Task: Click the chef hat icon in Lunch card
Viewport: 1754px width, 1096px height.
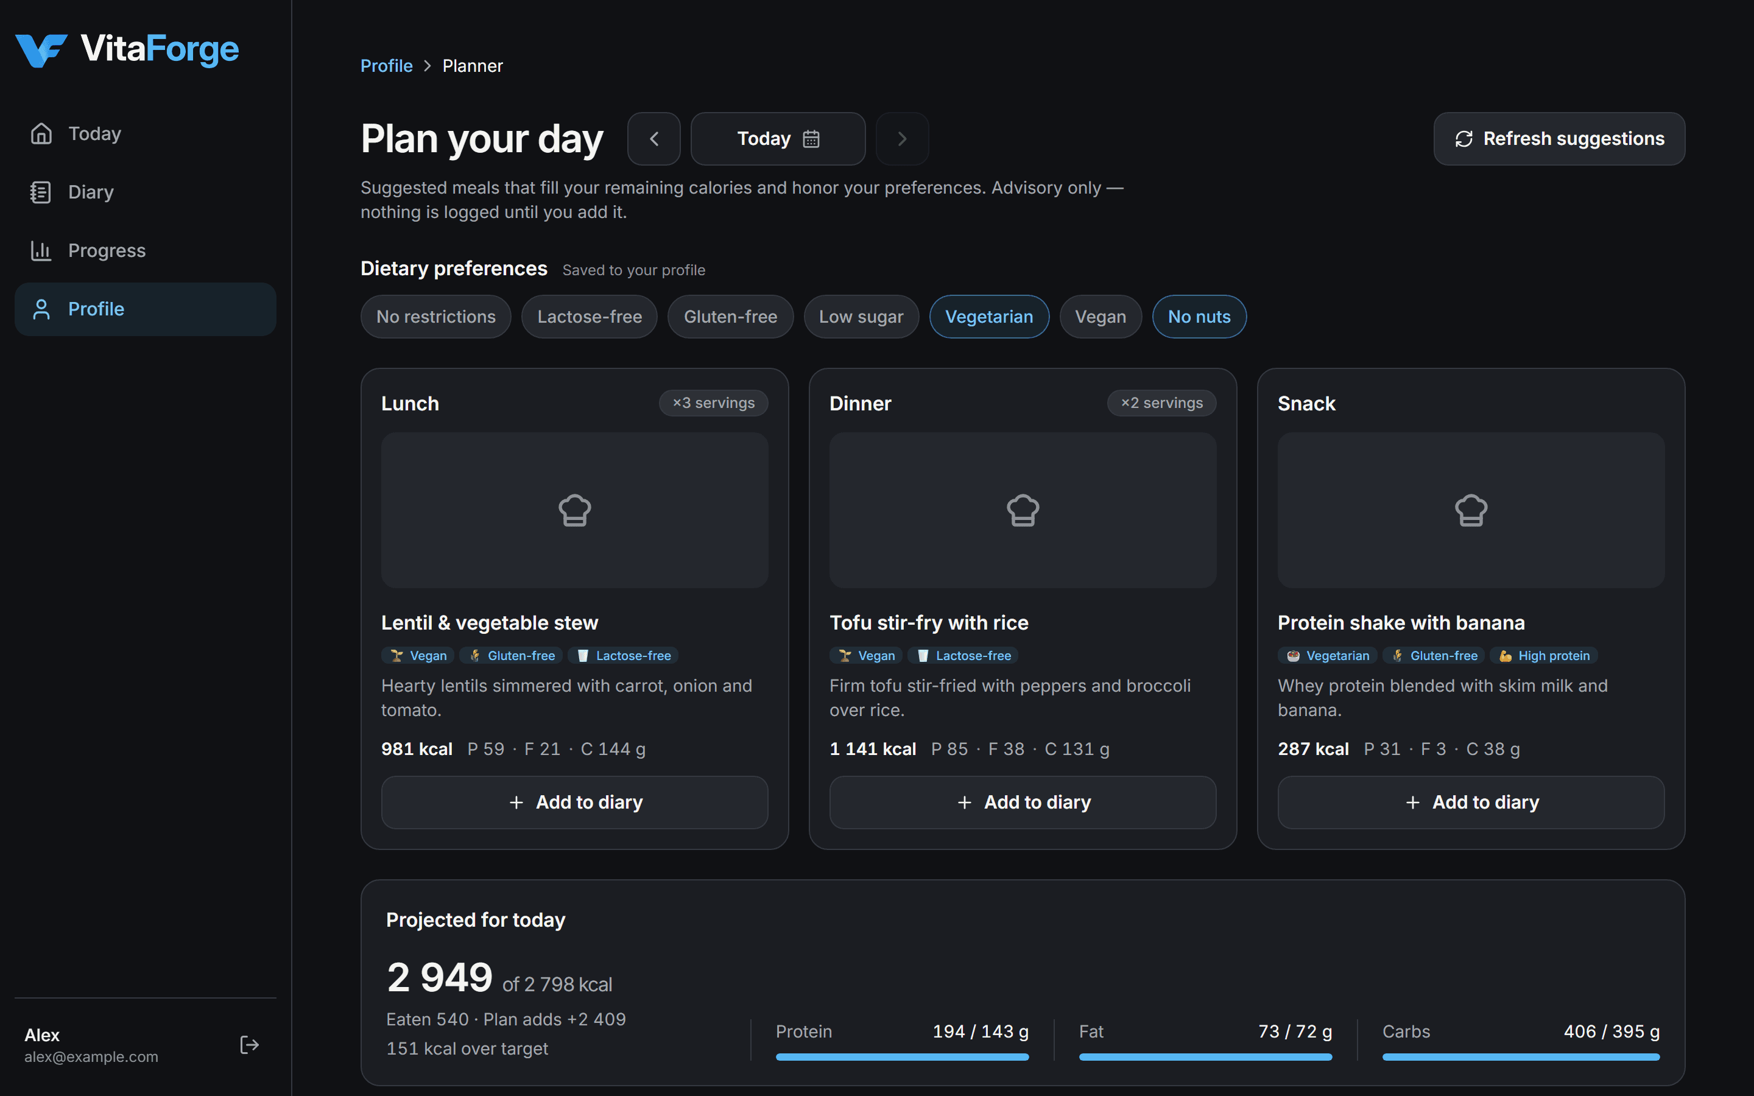Action: coord(575,510)
